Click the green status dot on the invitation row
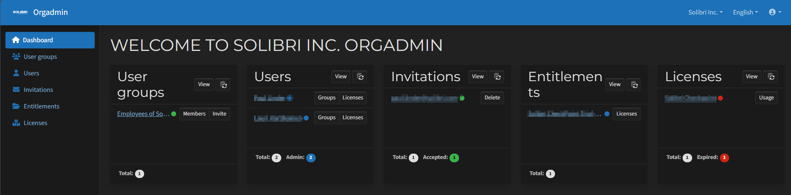 point(462,98)
